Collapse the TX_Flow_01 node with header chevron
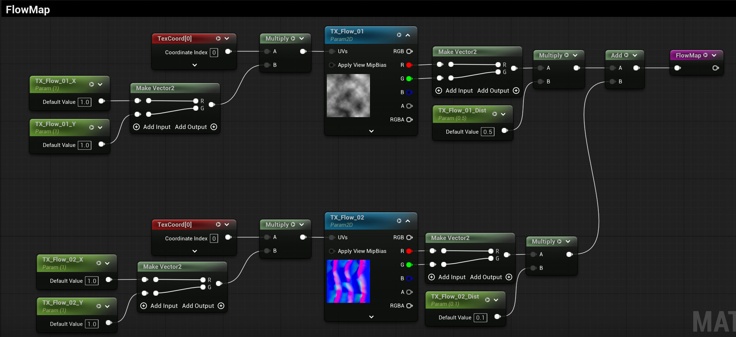The image size is (736, 337). (x=408, y=35)
